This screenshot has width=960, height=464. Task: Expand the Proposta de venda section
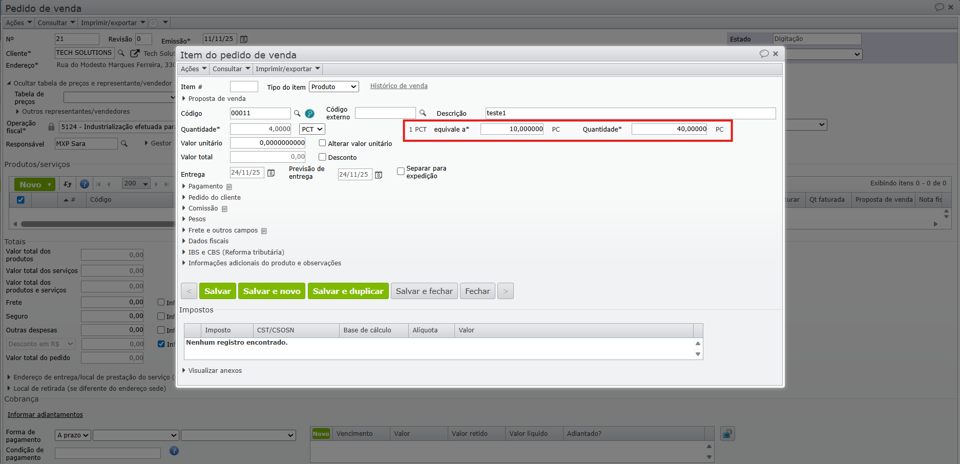tap(214, 99)
